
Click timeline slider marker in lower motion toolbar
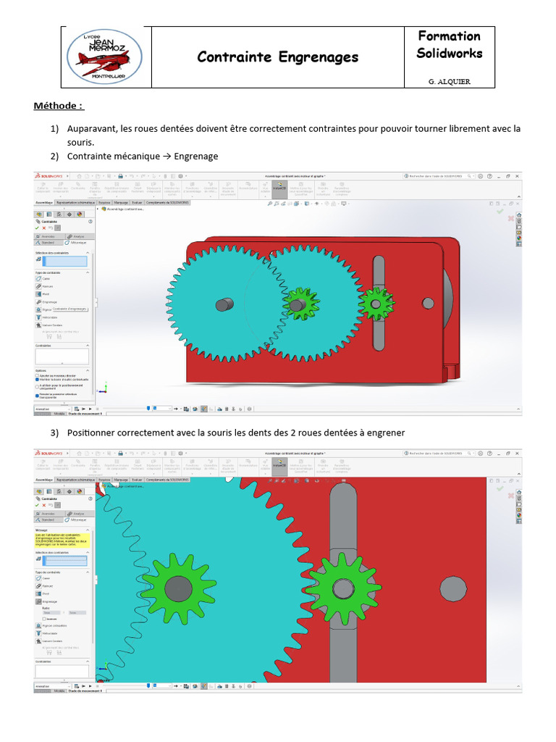click(x=148, y=685)
